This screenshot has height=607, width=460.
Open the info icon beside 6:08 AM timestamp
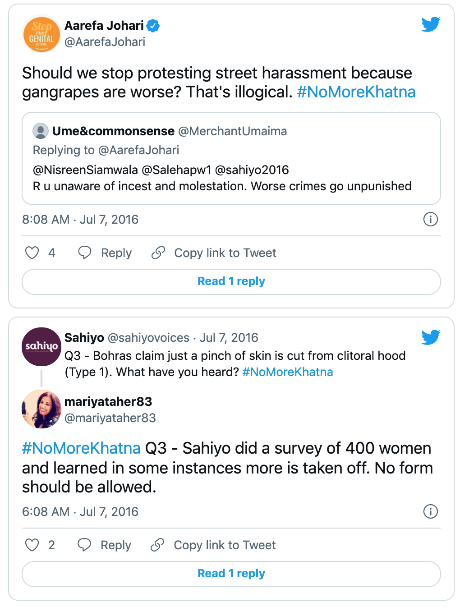point(431,511)
